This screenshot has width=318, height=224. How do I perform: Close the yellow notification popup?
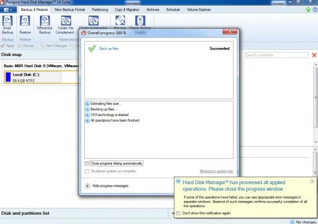click(312, 181)
